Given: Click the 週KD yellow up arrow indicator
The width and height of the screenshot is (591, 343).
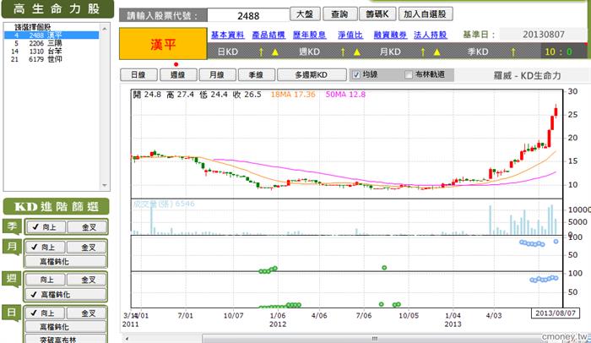Looking at the screenshot, I should click(x=343, y=52).
